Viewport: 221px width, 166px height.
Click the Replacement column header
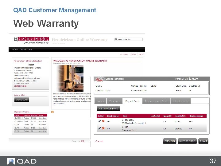tap(196, 116)
